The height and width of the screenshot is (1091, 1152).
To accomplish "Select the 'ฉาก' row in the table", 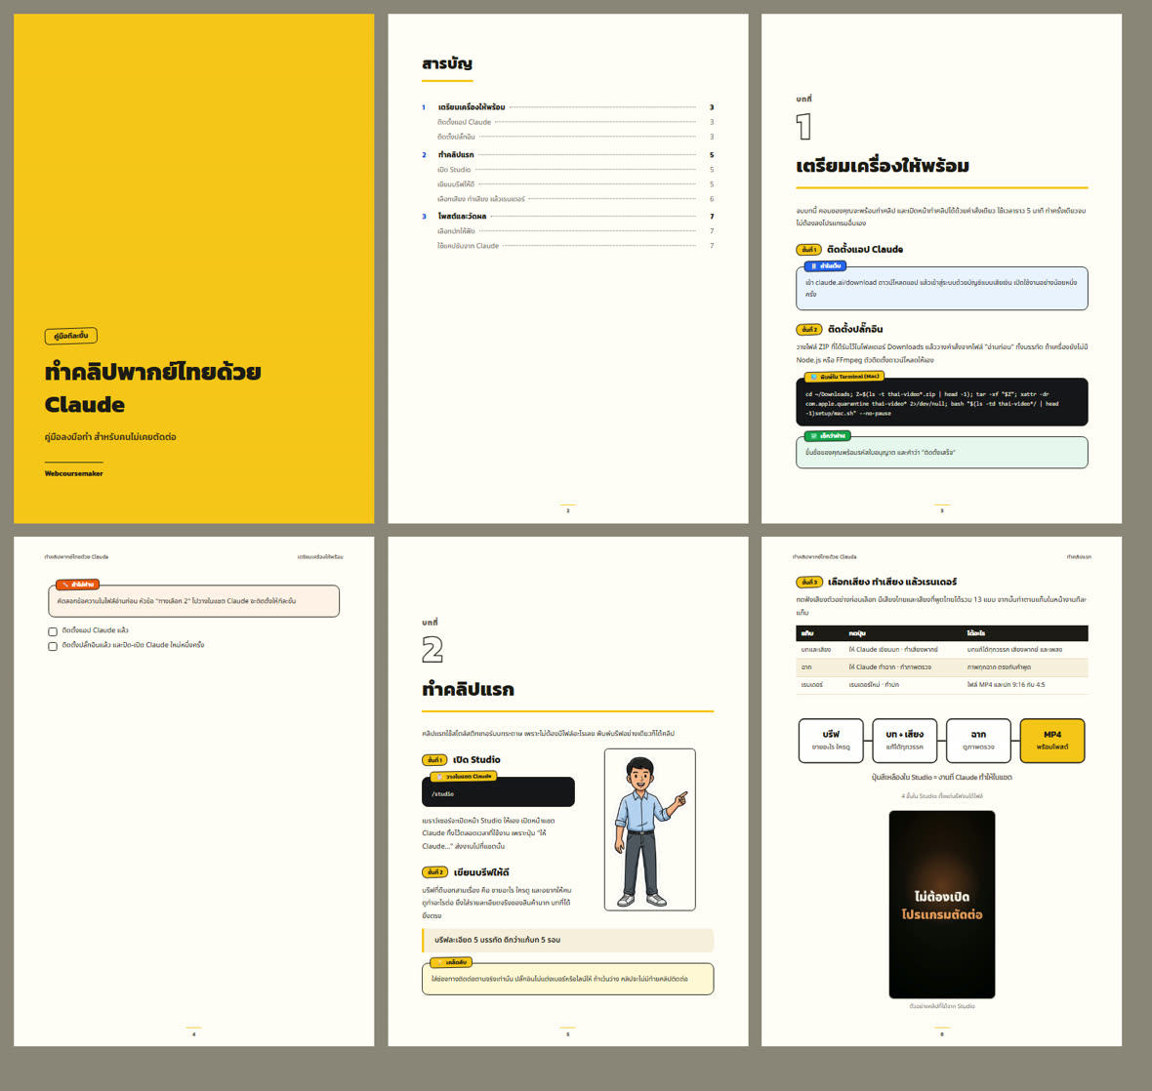I will [x=942, y=667].
